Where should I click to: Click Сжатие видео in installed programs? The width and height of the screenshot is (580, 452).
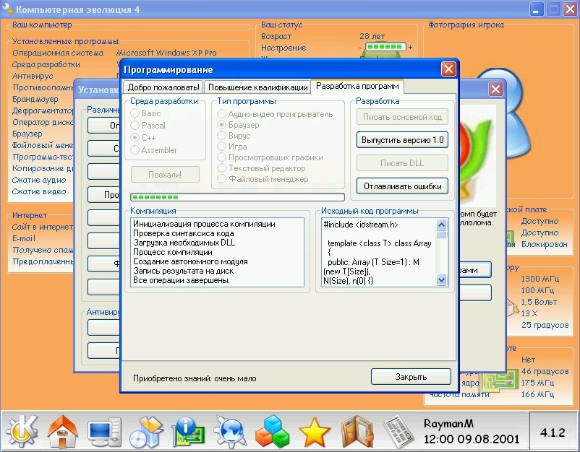pyautogui.click(x=39, y=191)
